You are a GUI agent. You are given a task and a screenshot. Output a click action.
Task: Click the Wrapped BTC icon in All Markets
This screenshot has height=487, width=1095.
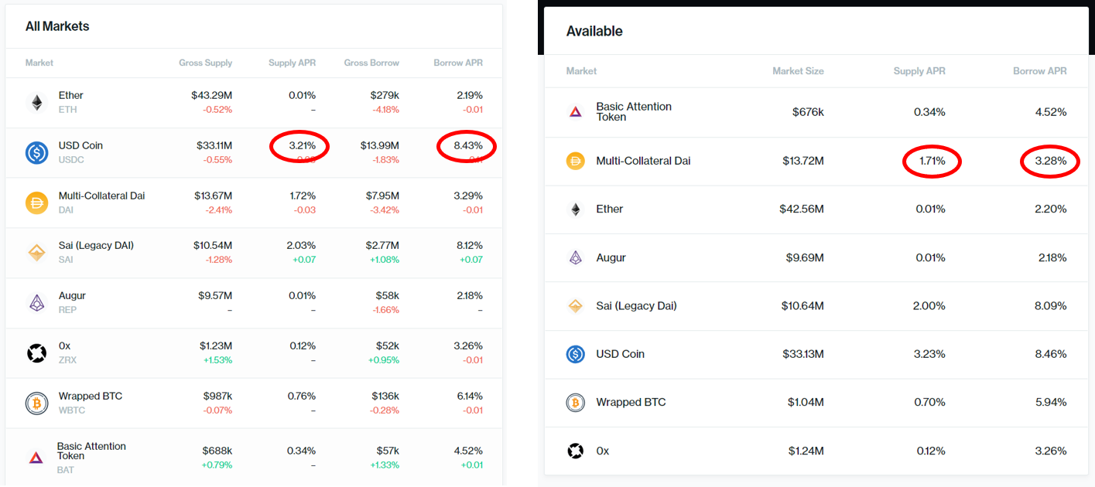click(37, 402)
